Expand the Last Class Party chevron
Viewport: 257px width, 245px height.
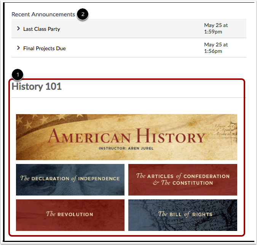[x=18, y=29]
